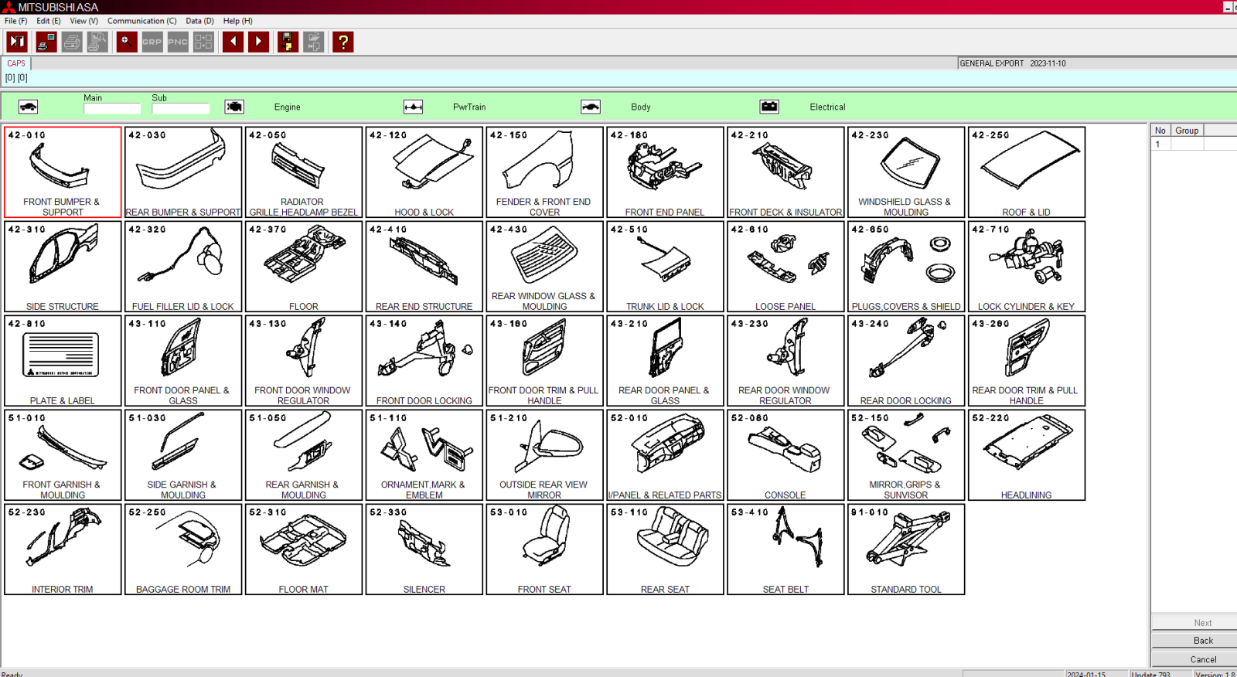Open the Help (H) menu

click(x=237, y=21)
